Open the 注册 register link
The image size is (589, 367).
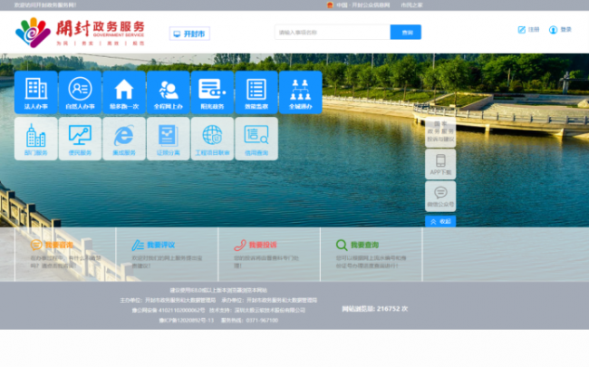[528, 30]
